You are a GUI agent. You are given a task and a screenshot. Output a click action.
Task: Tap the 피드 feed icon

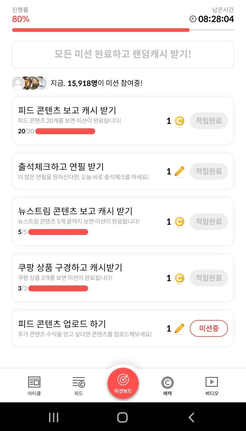coord(79,382)
